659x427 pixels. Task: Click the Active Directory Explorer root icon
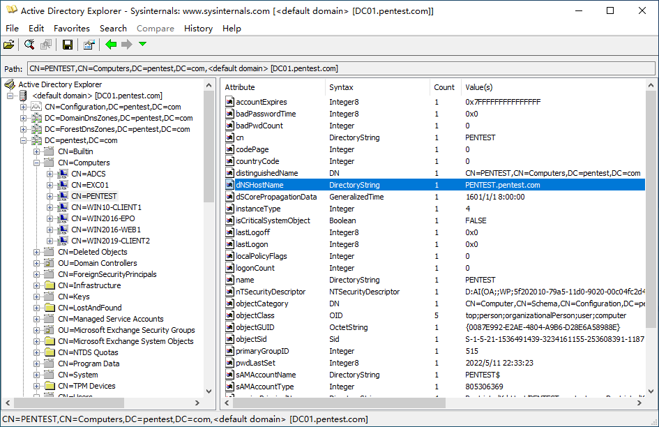(9, 84)
